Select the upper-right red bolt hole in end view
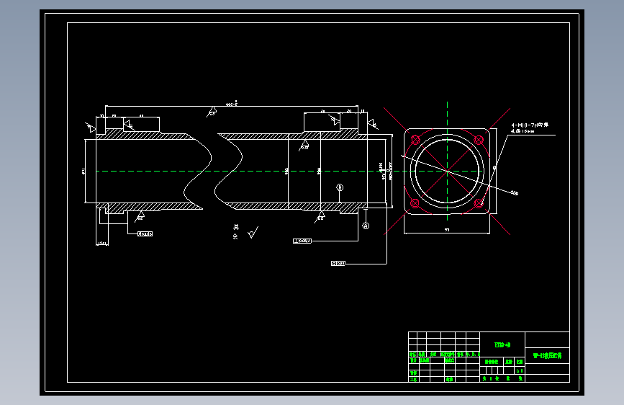 point(479,140)
